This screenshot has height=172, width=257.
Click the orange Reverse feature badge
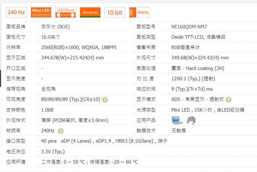click(x=90, y=12)
